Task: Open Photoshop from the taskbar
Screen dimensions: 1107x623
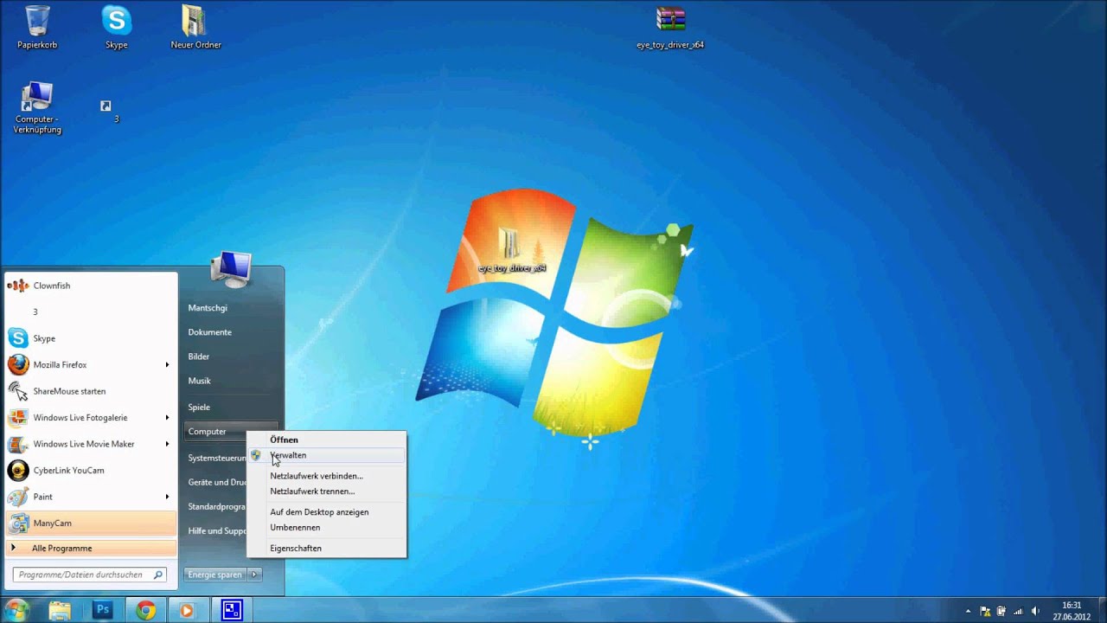Action: [102, 610]
